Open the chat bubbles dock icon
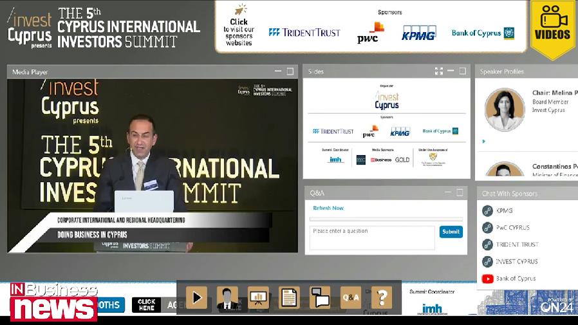Image resolution: width=578 pixels, height=325 pixels. [x=320, y=297]
